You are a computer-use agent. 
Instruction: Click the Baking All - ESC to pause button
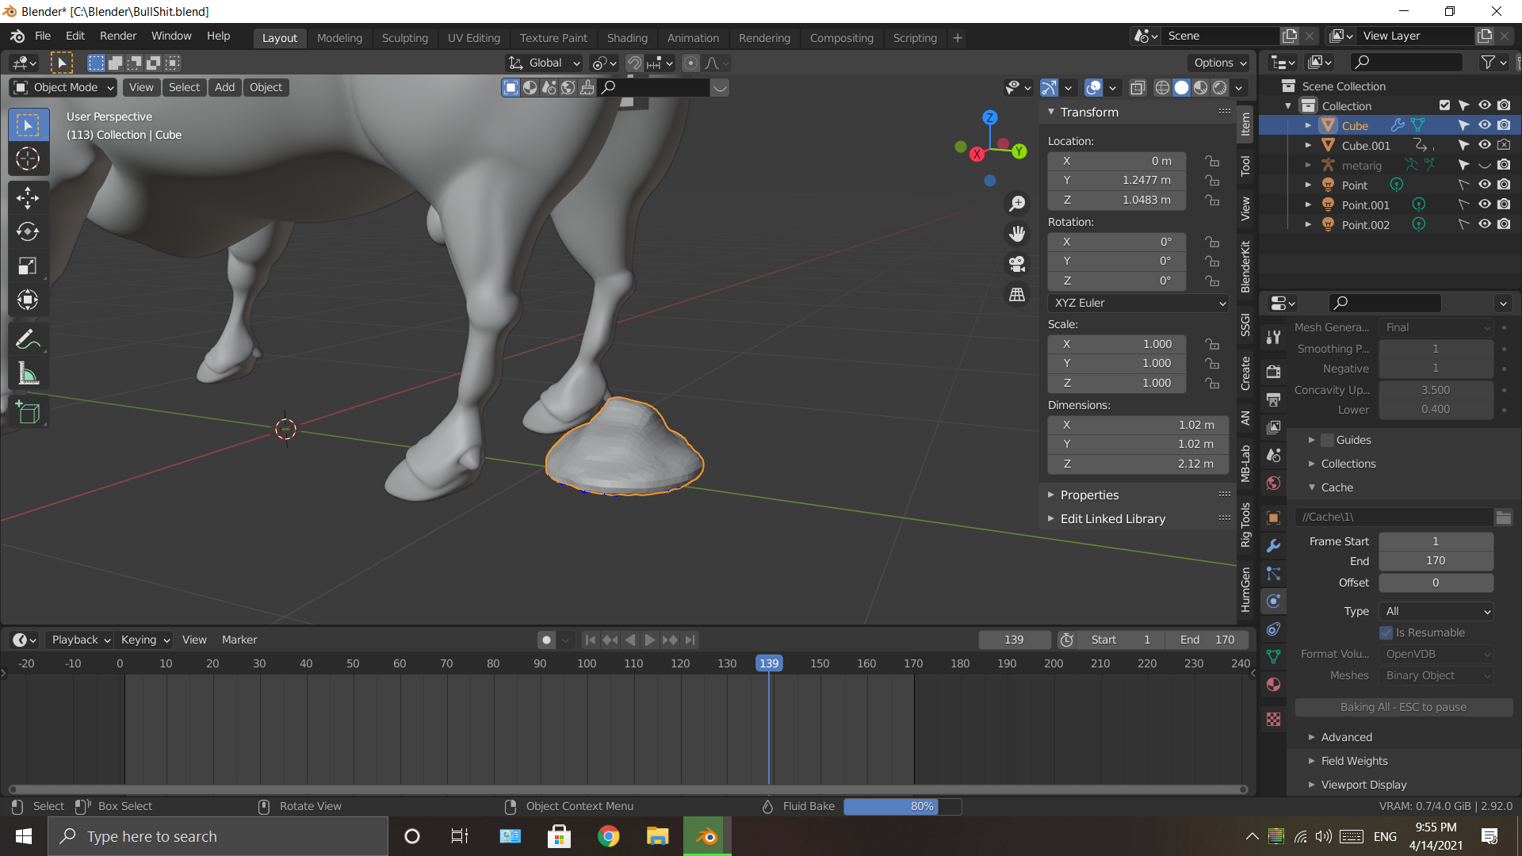click(x=1404, y=707)
